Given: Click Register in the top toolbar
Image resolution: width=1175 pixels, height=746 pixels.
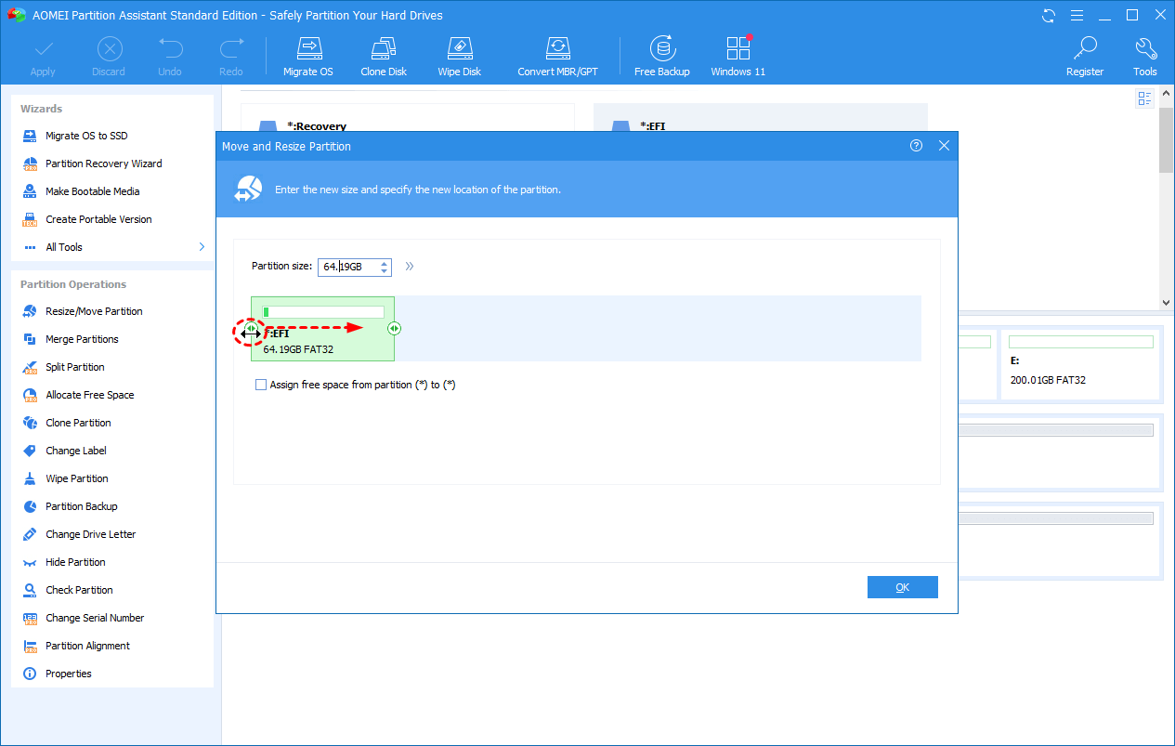Looking at the screenshot, I should coord(1084,54).
